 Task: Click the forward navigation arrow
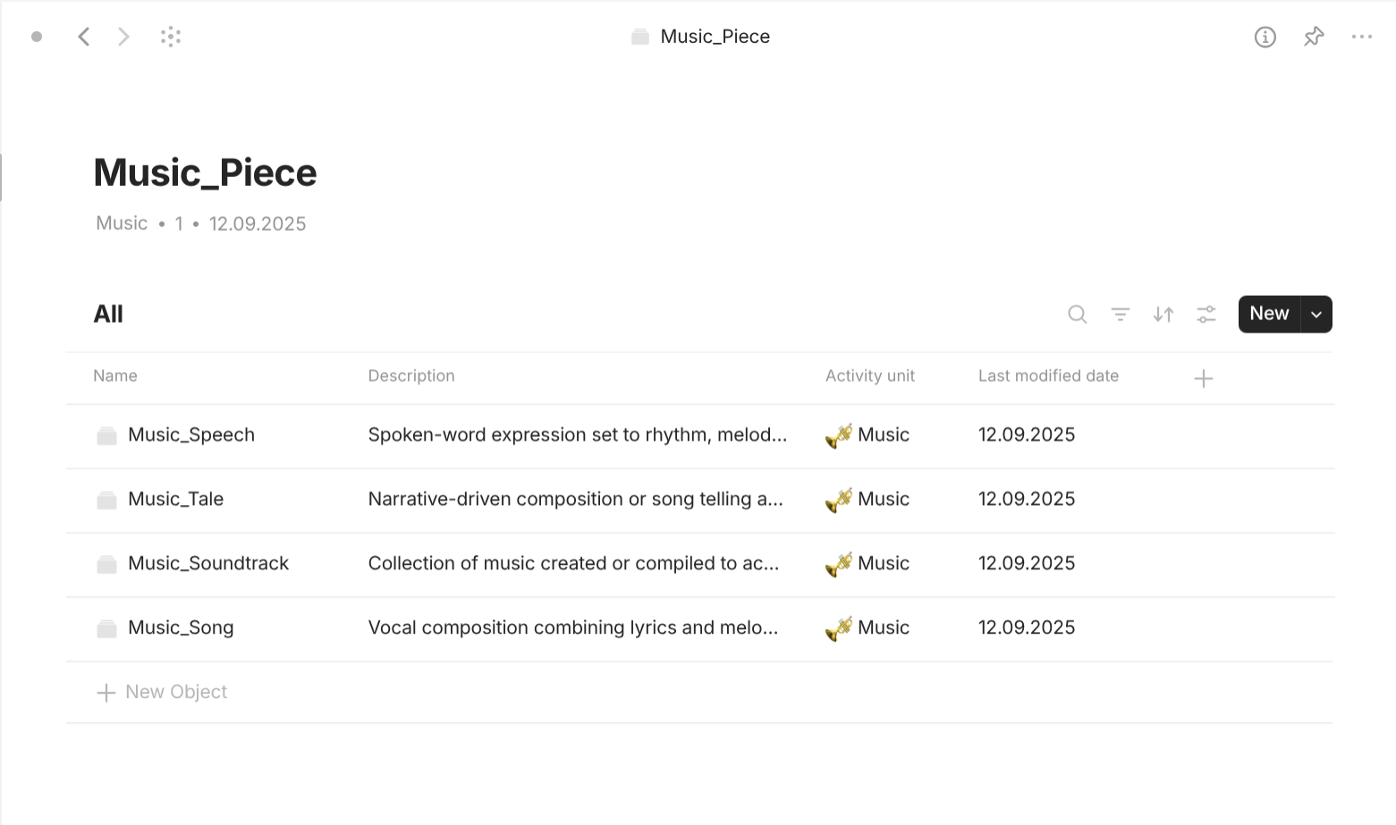(123, 37)
